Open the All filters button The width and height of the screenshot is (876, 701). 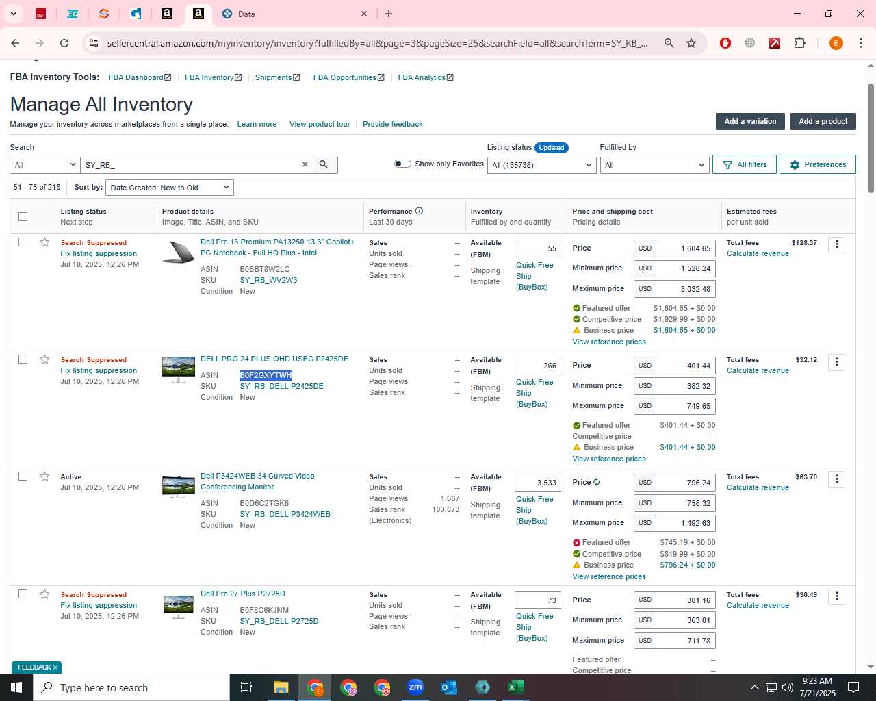[x=745, y=164]
